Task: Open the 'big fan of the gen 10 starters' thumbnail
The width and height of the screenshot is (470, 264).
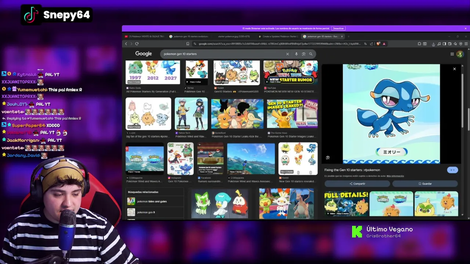Action: click(x=148, y=114)
